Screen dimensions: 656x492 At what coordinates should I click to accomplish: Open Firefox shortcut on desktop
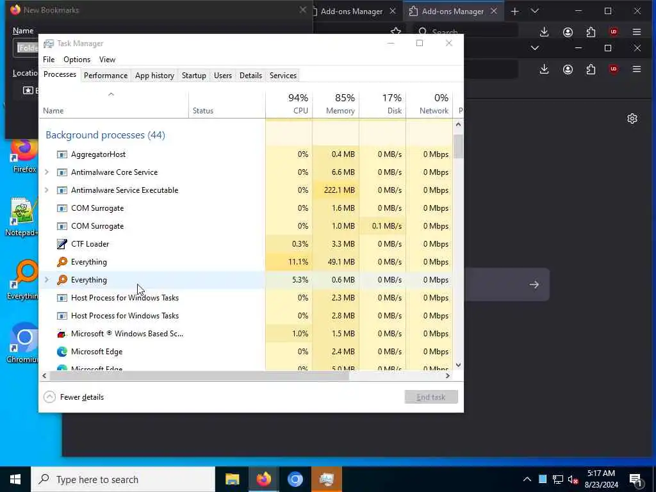(24, 156)
